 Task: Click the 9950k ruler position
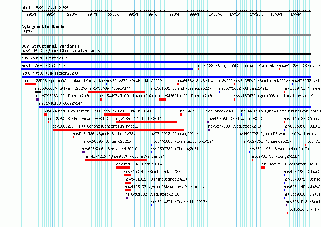pos(113,14)
